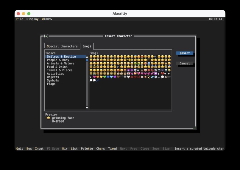Click Palette in the status bar

coord(87,149)
